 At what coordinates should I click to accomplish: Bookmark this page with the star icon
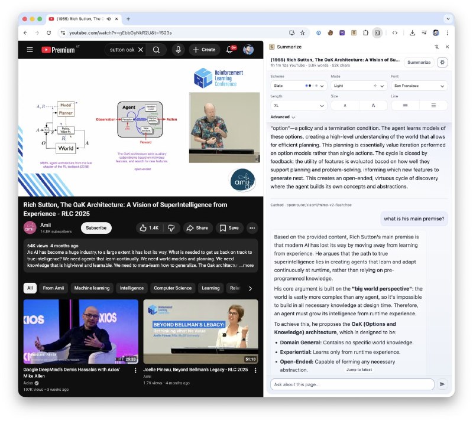tap(302, 33)
